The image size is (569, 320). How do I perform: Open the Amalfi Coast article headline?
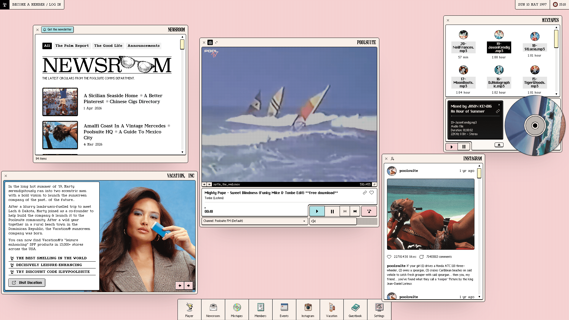coord(127,132)
